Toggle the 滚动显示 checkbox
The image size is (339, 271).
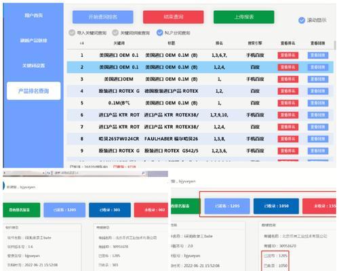[x=302, y=20]
